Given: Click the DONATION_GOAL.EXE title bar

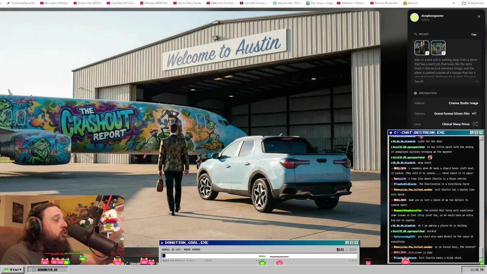Looking at the screenshot, I should (x=259, y=242).
